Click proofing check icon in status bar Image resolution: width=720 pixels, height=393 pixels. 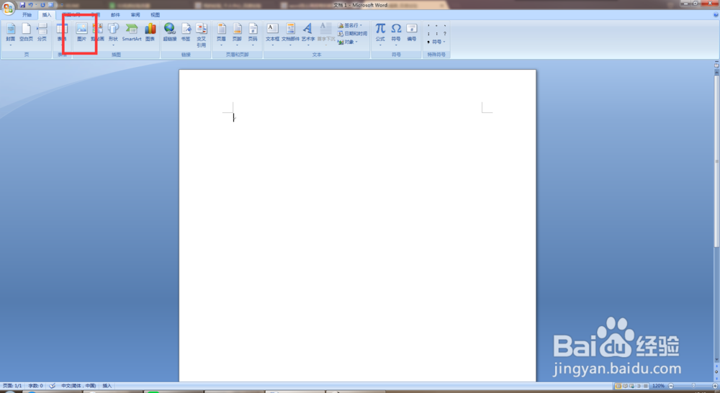coord(52,386)
